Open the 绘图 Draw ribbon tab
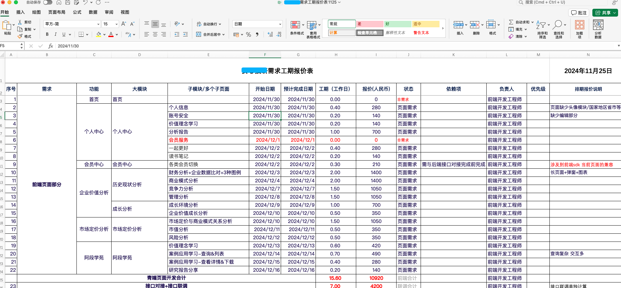 click(x=36, y=12)
